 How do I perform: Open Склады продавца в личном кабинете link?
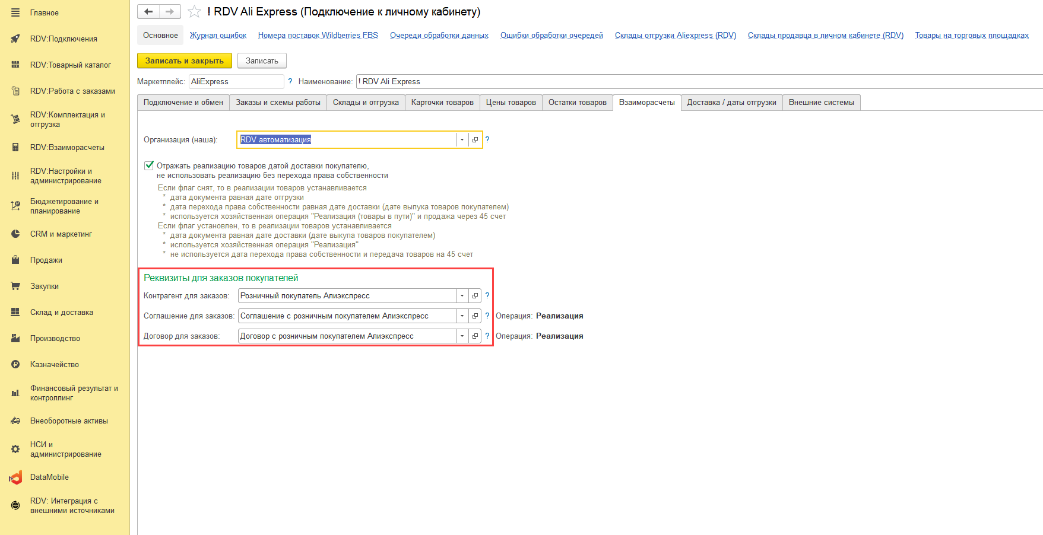(x=826, y=36)
